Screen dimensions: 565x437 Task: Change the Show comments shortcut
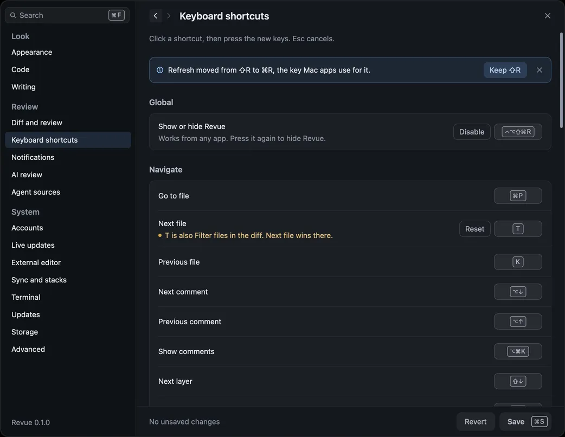click(x=518, y=351)
